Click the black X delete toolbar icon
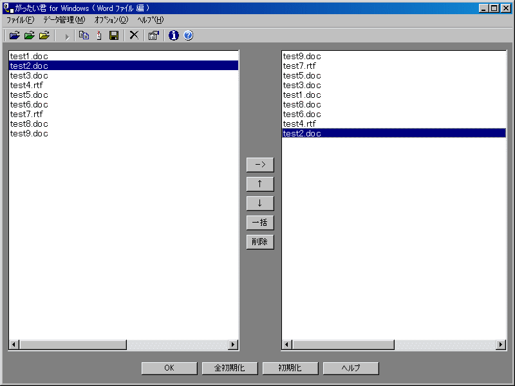Viewport: 515px width, 386px height. tap(134, 35)
